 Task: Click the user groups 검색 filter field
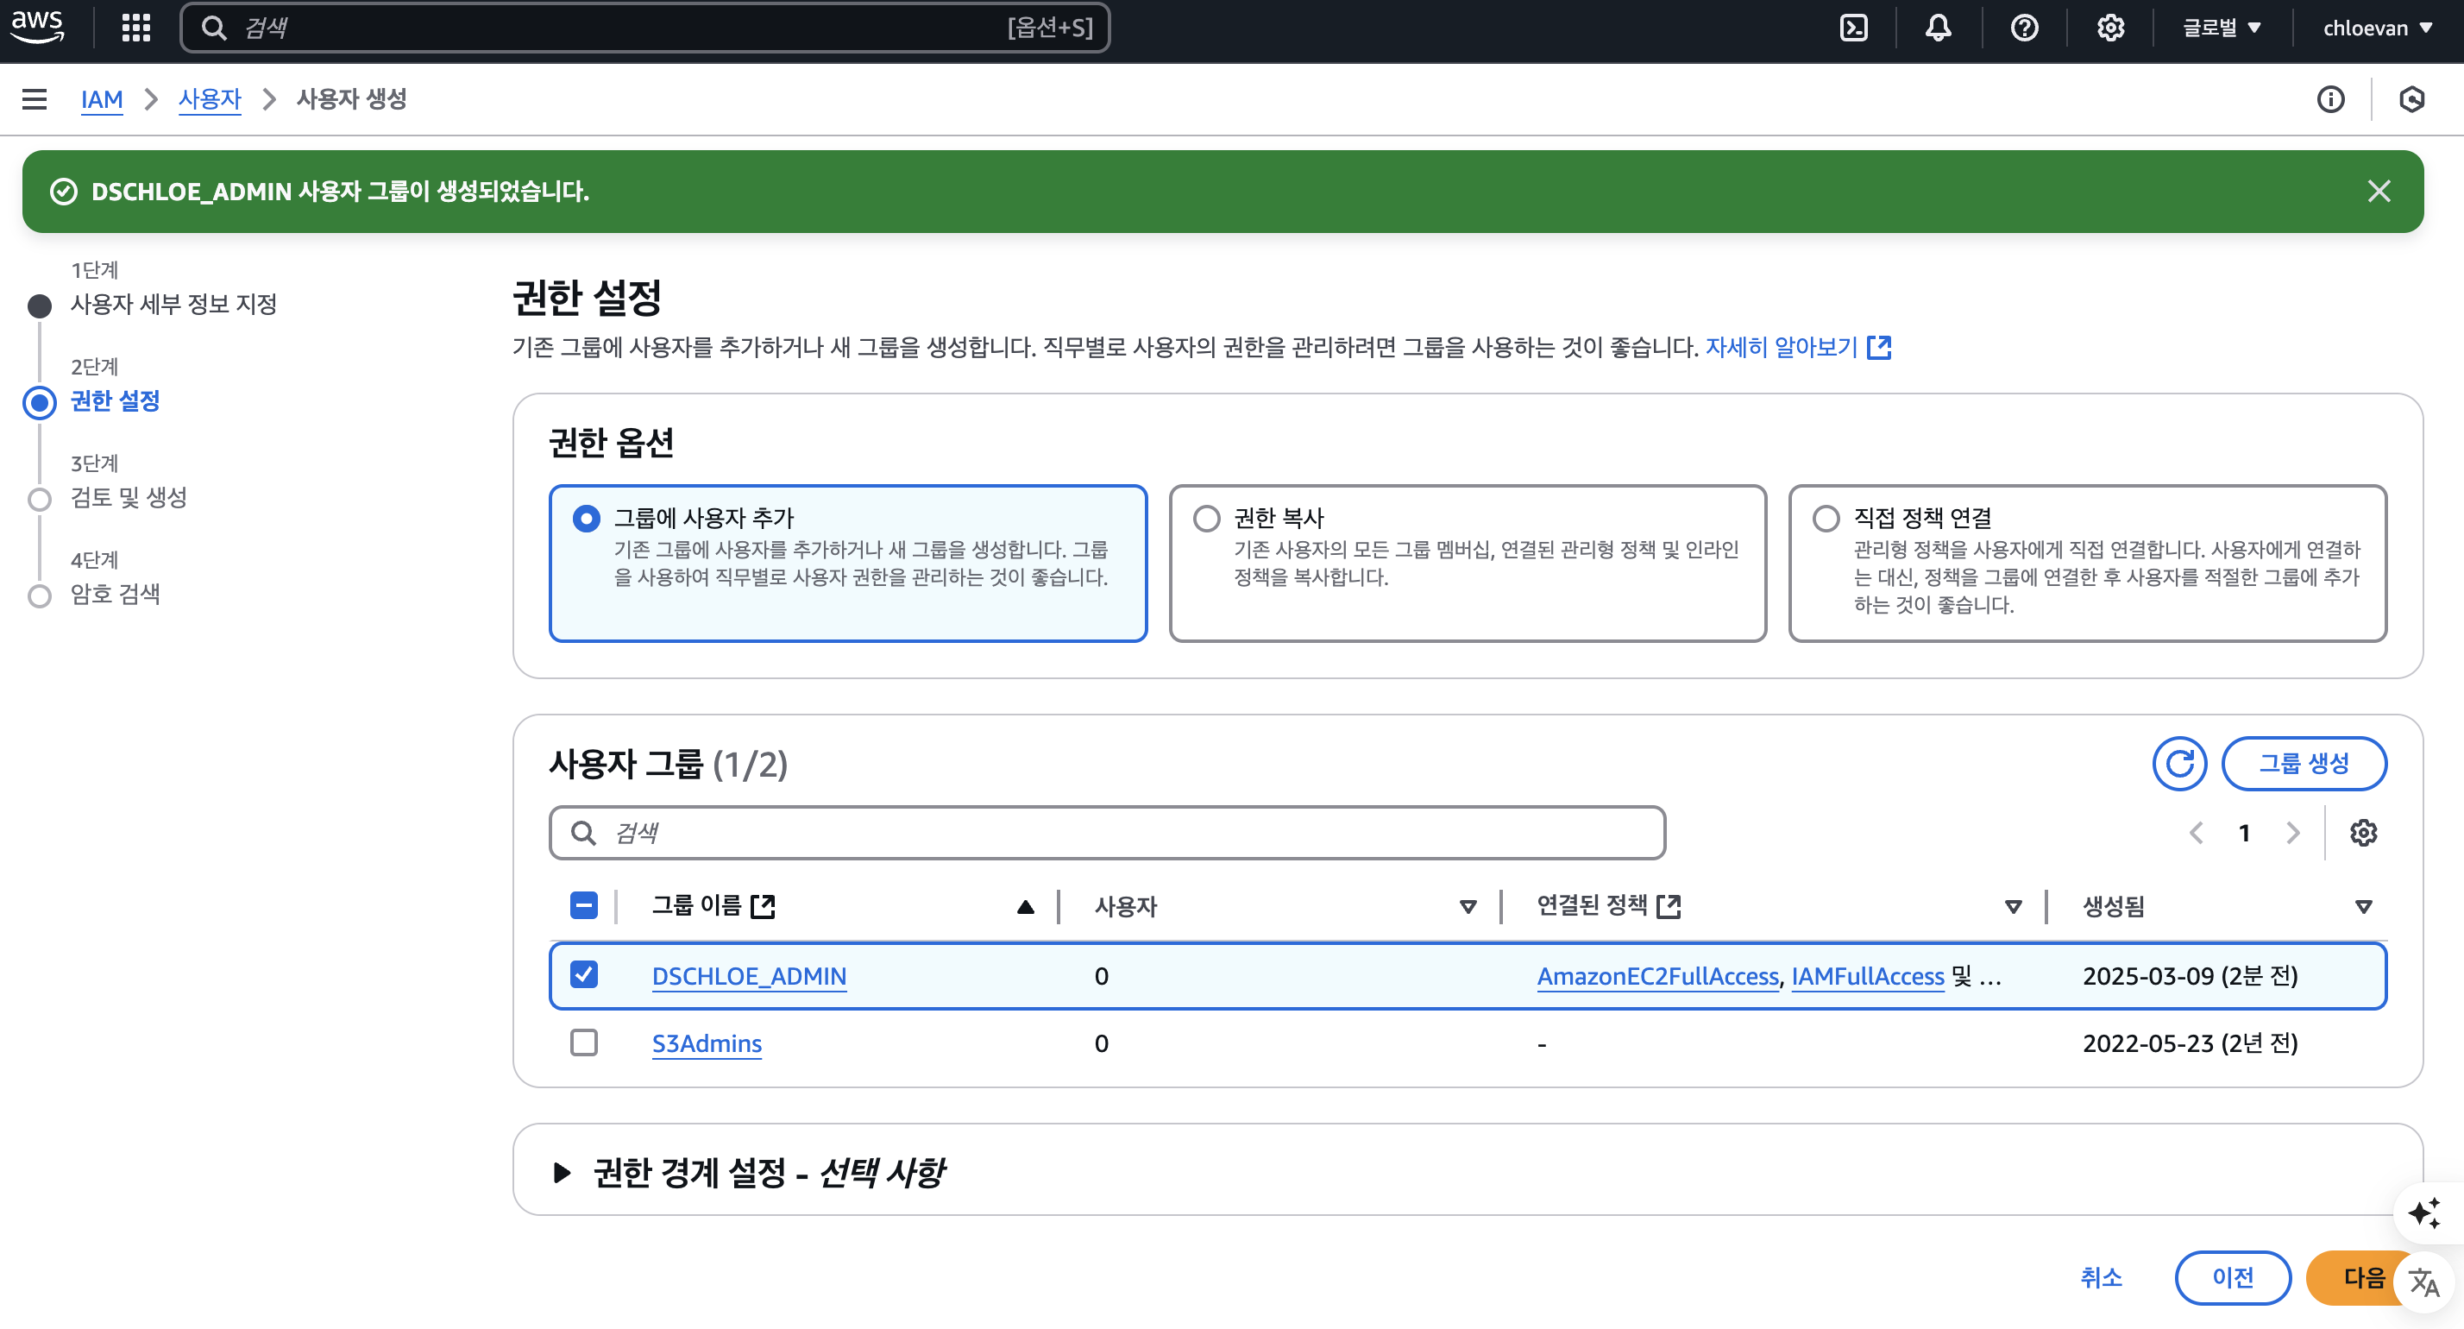(x=1107, y=833)
